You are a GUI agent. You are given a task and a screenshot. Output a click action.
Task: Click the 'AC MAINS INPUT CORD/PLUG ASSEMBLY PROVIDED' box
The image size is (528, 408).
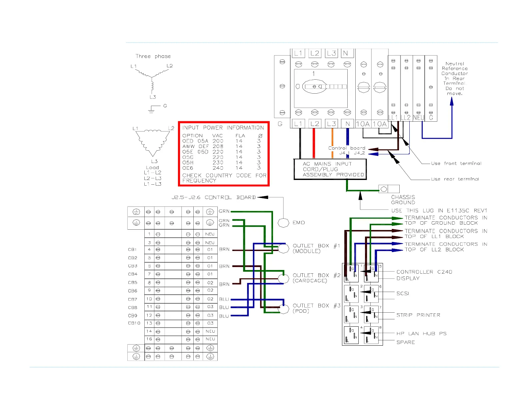pos(330,169)
